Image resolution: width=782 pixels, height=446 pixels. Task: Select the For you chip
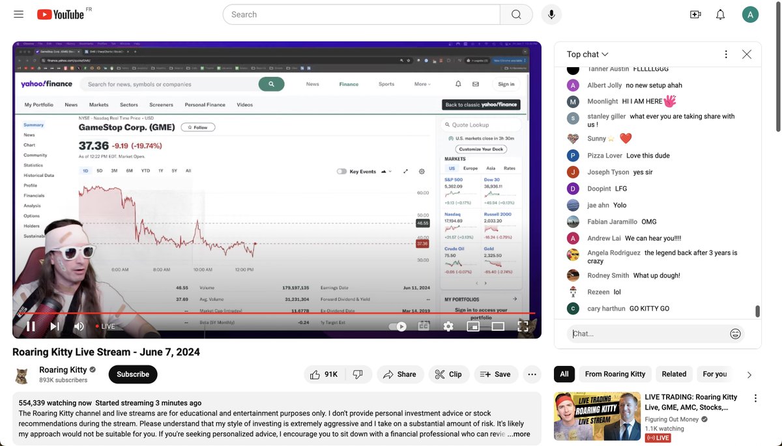coord(715,374)
